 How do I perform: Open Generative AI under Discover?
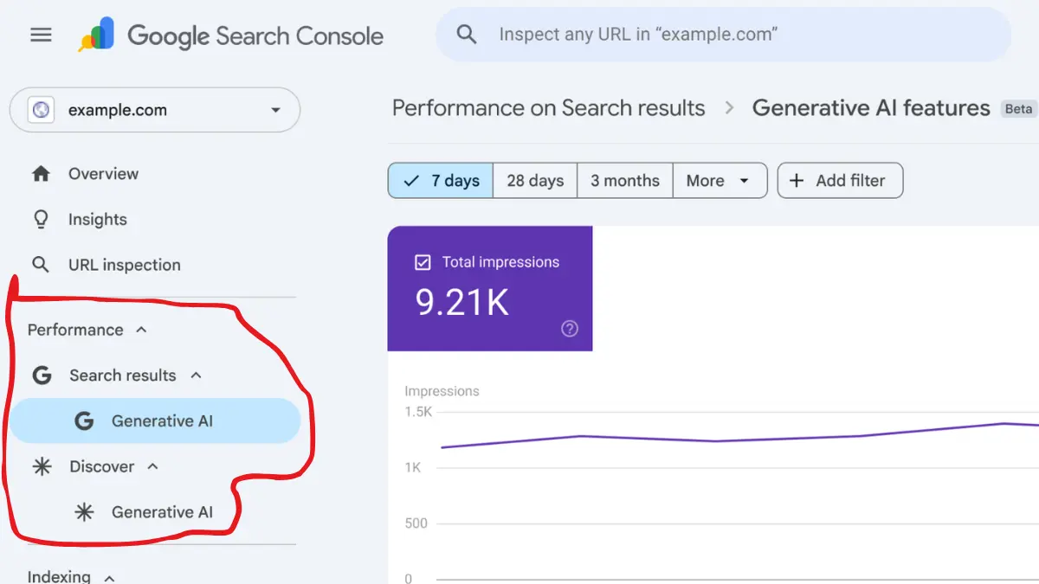(162, 512)
